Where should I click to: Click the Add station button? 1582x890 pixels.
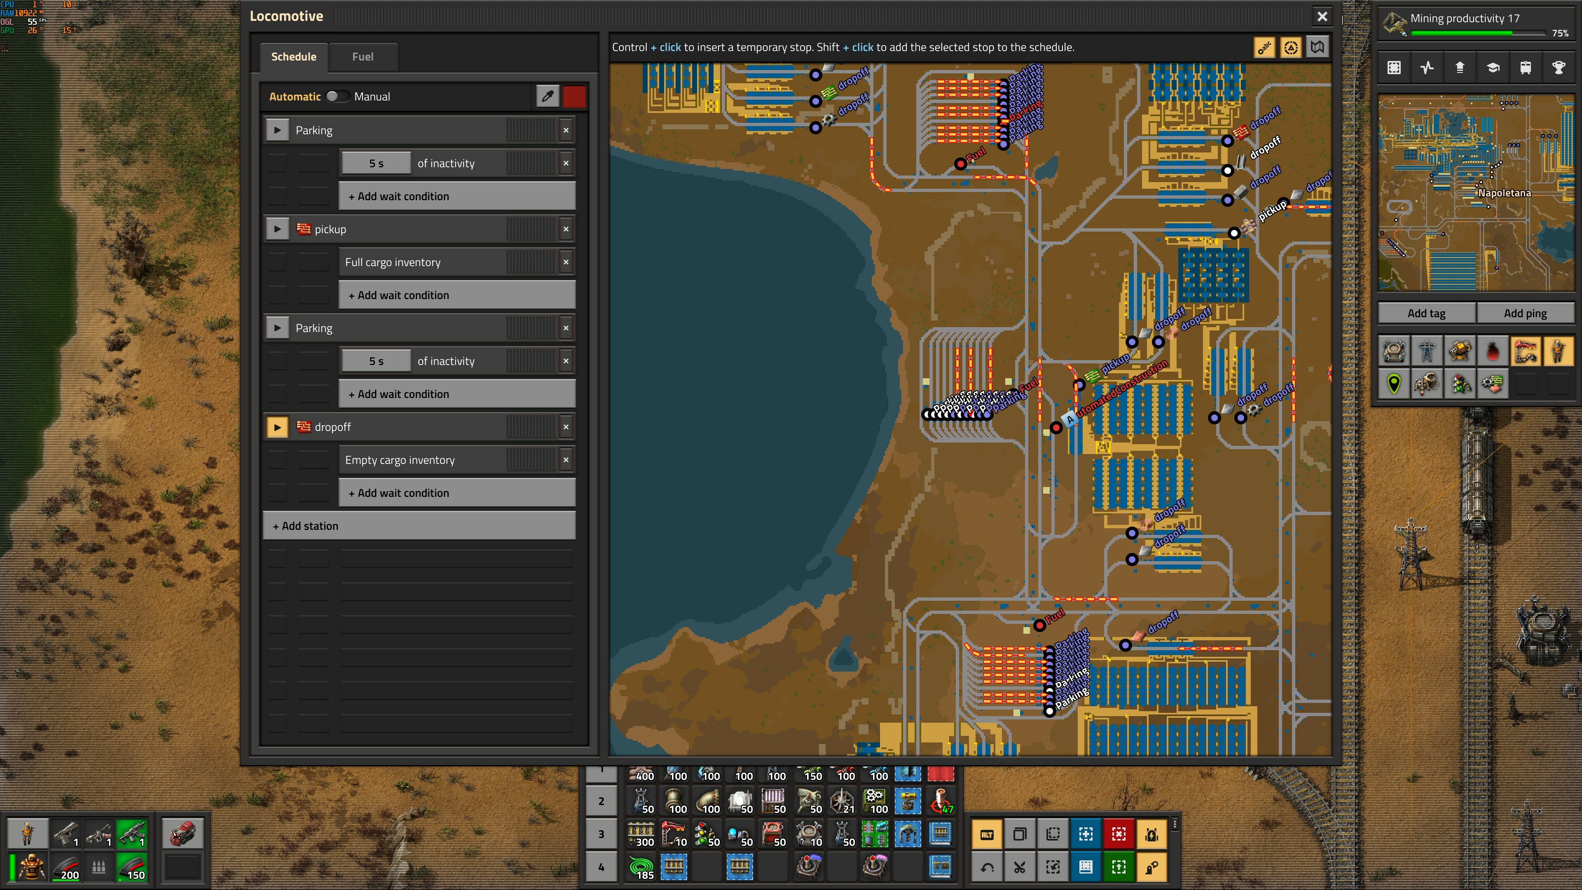pyautogui.click(x=419, y=526)
